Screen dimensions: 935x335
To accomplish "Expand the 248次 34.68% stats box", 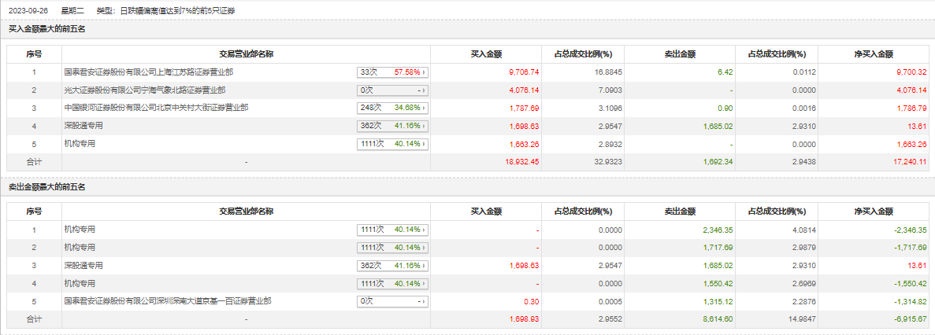I will 391,107.
